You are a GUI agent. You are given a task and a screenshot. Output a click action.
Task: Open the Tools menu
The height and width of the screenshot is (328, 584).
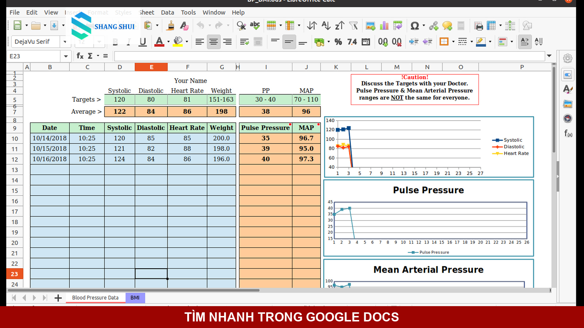(188, 12)
